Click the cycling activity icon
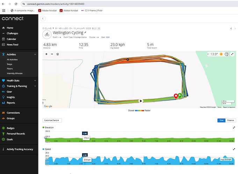The height and width of the screenshot is (174, 238). pos(47,34)
